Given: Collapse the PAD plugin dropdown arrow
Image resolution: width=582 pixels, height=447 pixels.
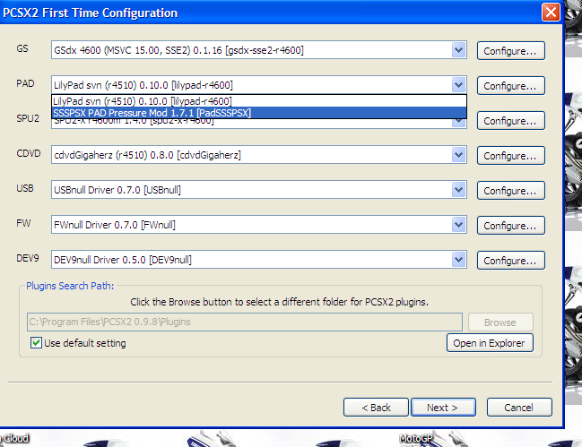Looking at the screenshot, I should pyautogui.click(x=459, y=85).
